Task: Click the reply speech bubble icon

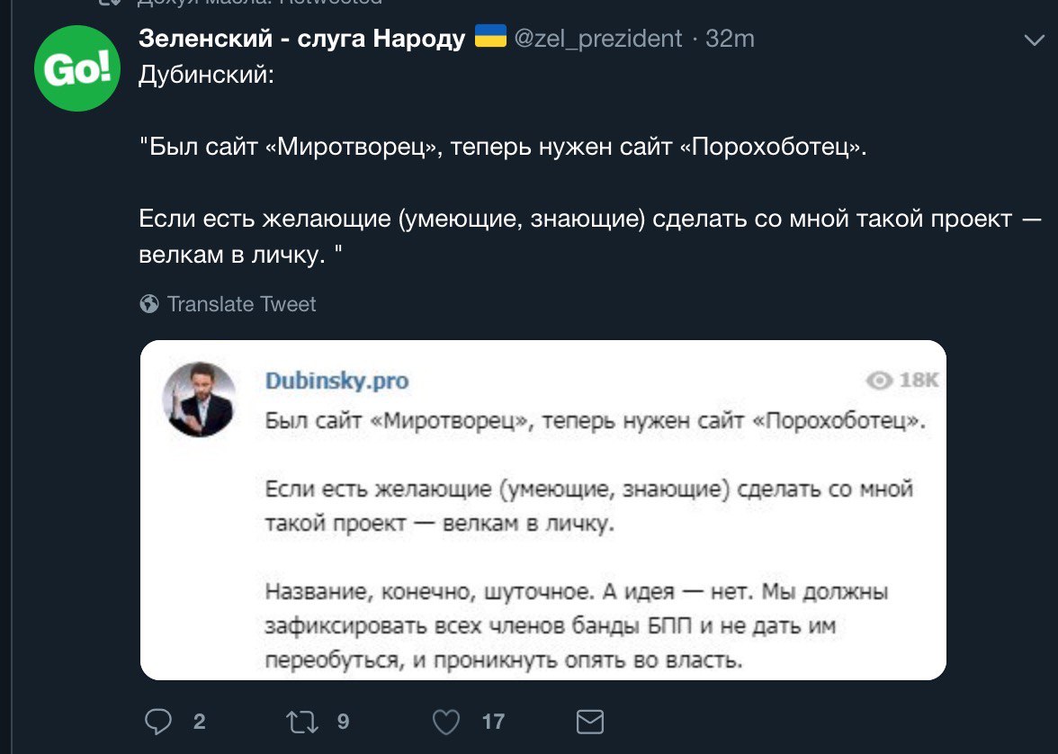Action: click(158, 722)
